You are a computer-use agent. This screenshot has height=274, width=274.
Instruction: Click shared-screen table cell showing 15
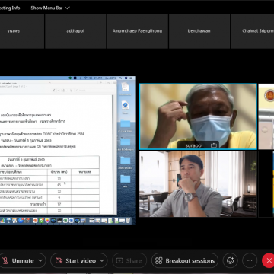pyautogui.click(x=59, y=178)
